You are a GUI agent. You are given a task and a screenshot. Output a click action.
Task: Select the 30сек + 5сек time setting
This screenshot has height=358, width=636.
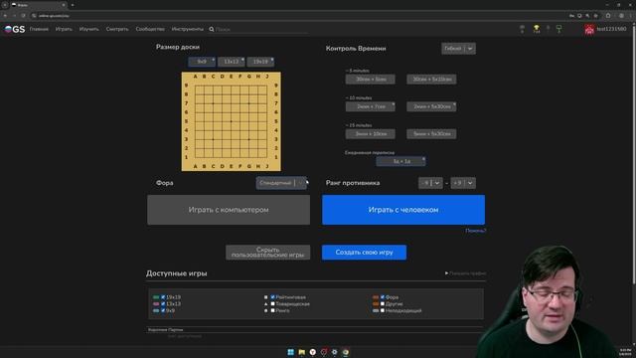[x=371, y=80]
